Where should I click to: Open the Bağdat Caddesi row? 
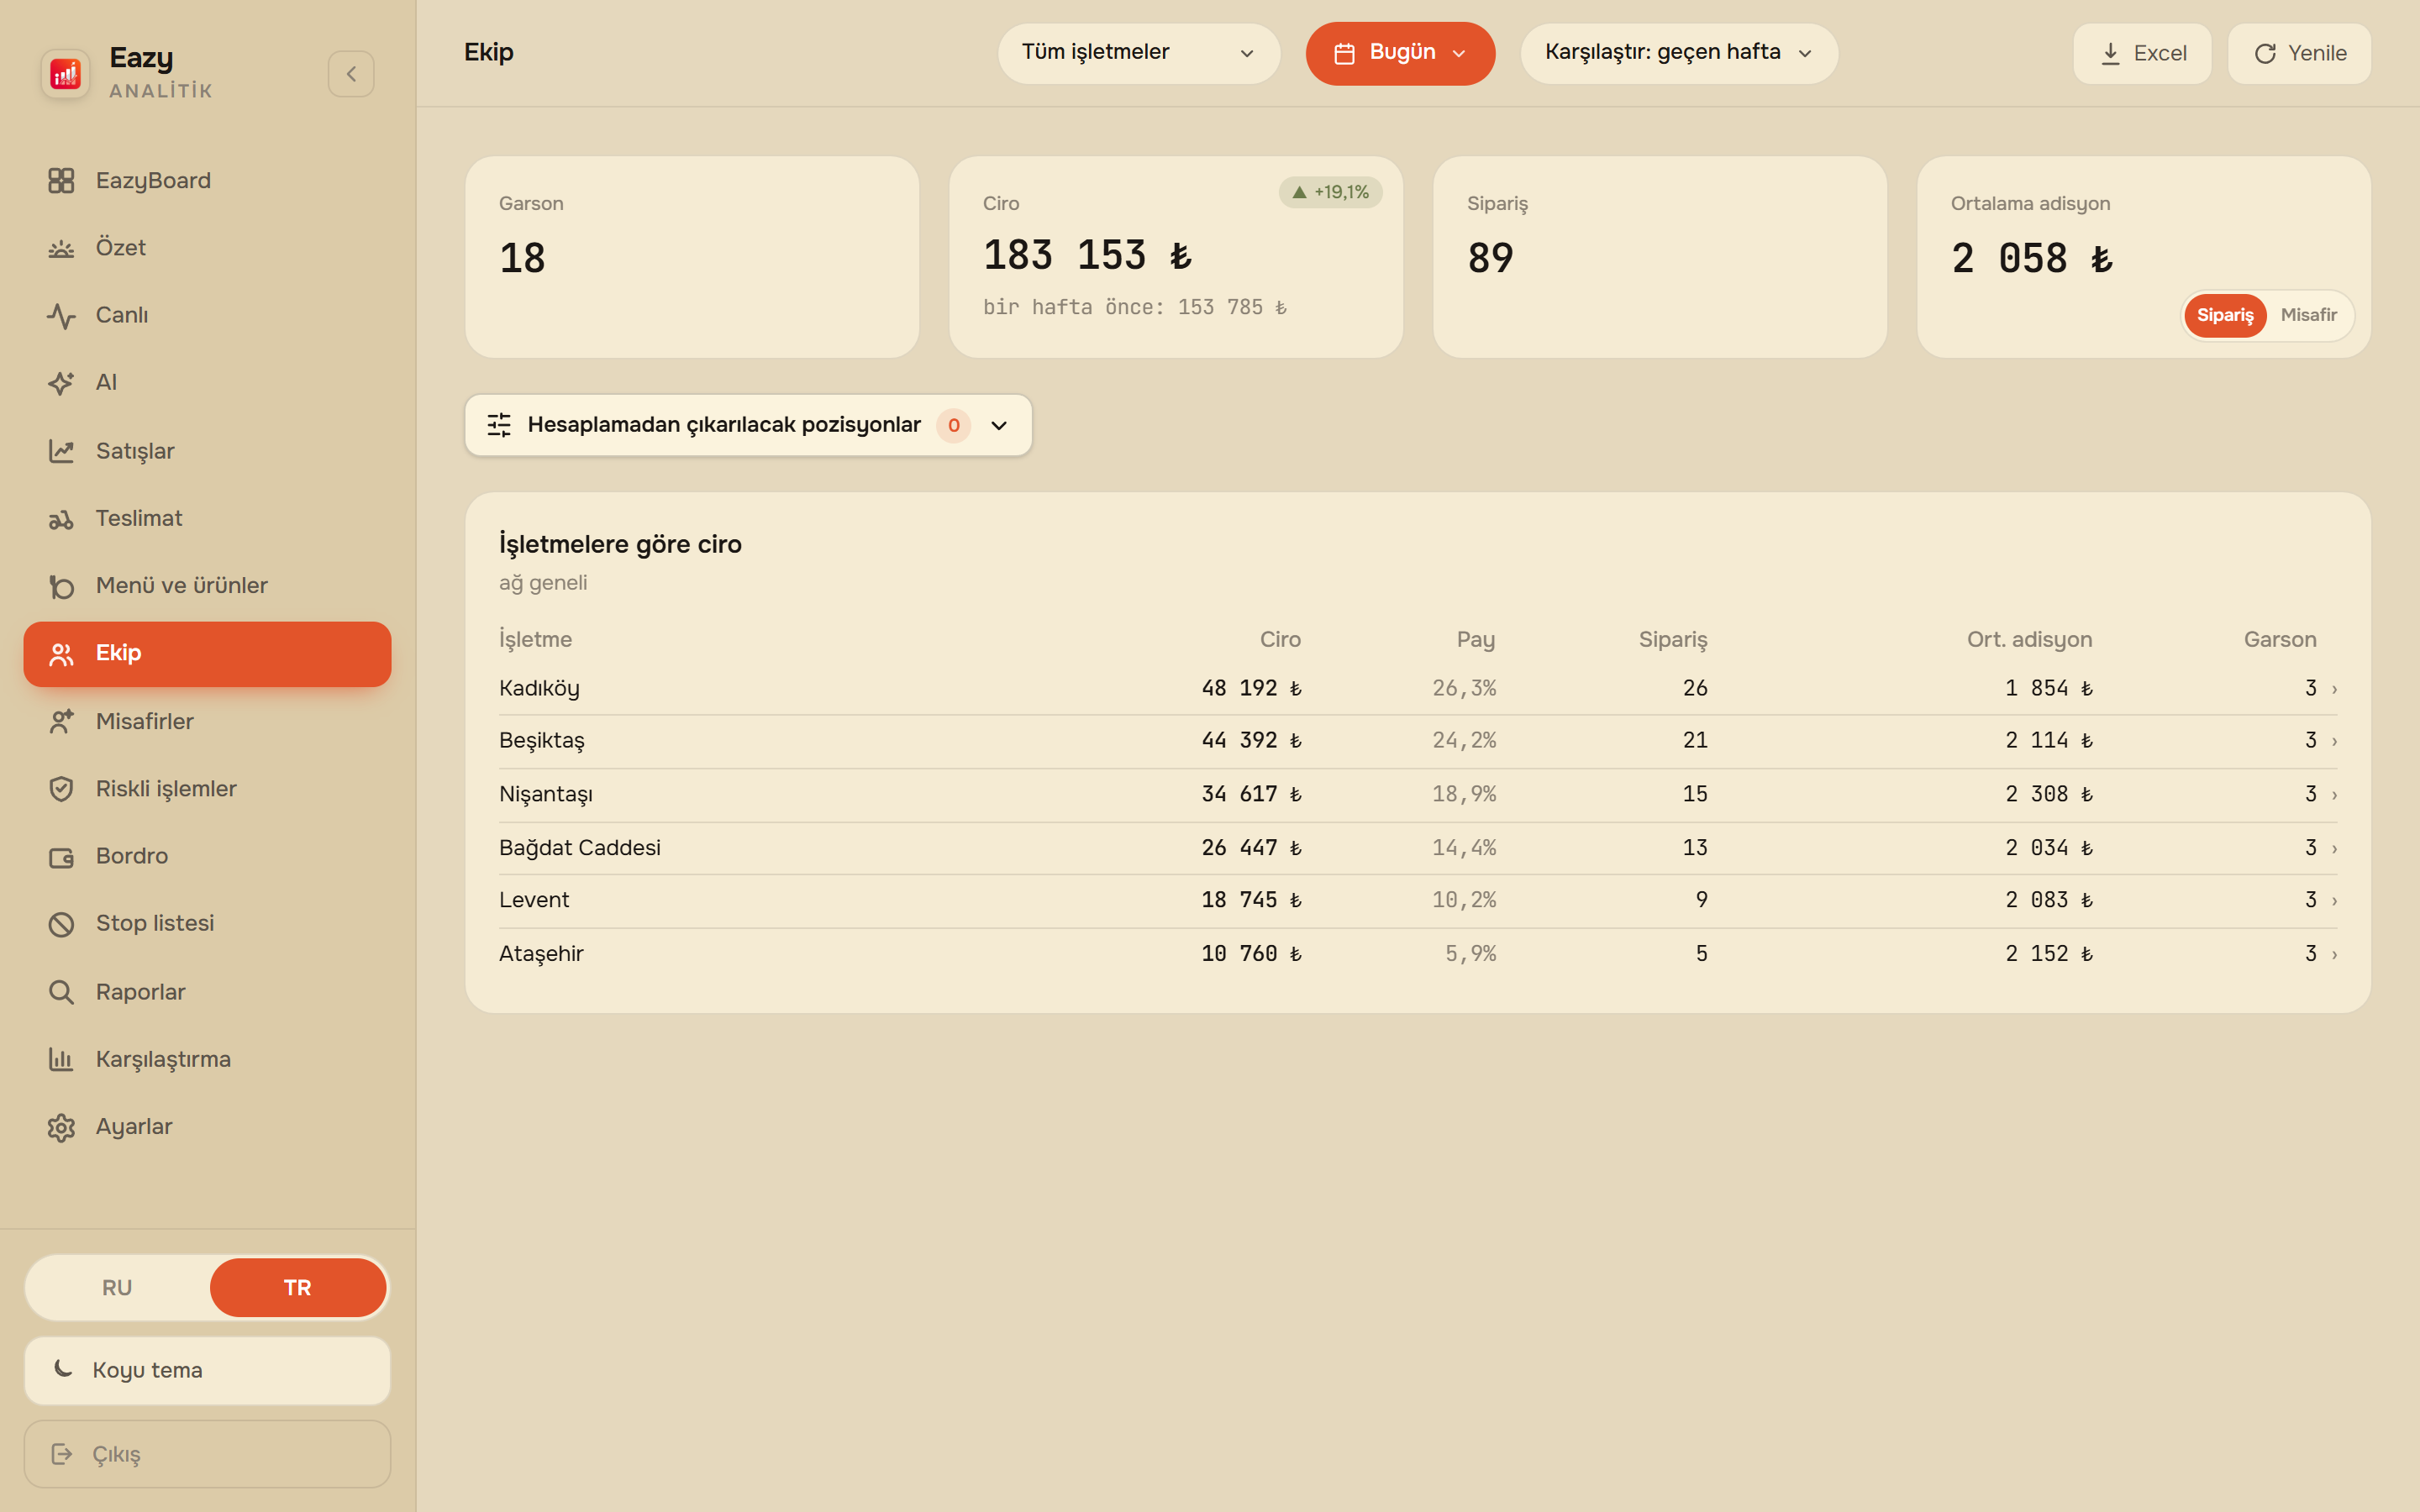(1418, 848)
